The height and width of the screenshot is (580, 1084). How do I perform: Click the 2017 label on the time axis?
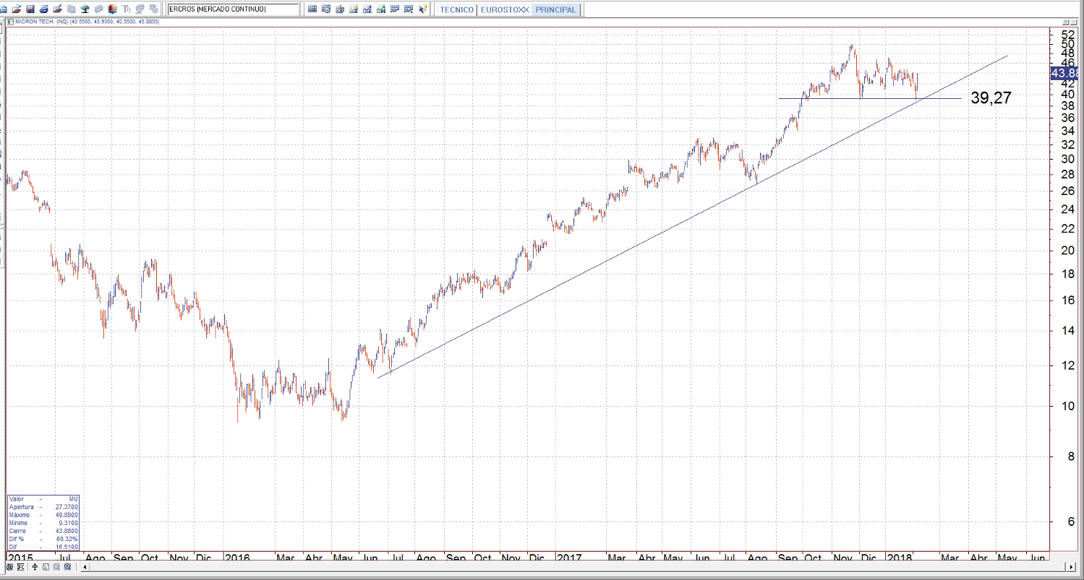tap(569, 558)
